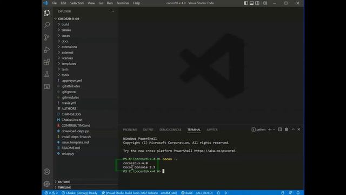The height and width of the screenshot is (195, 346).
Task: Open the Edit menu
Action: point(63,3)
